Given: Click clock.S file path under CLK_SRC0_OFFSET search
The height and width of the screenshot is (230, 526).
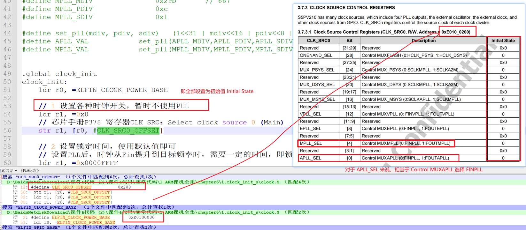Looking at the screenshot, I should (x=158, y=182).
